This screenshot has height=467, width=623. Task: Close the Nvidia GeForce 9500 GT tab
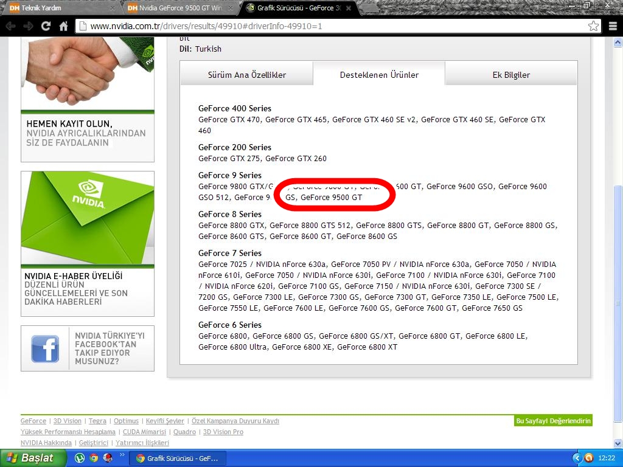(231, 8)
